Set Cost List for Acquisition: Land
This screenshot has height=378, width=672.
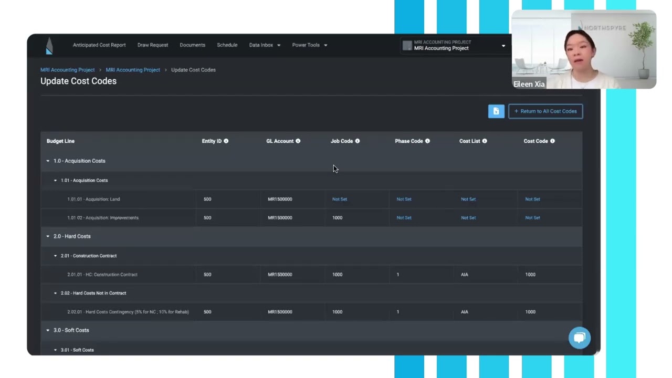(468, 199)
